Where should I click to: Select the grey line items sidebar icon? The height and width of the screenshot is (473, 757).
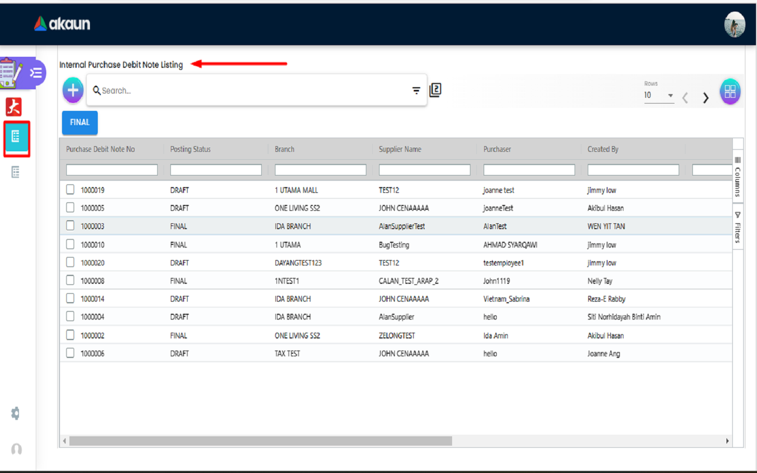[x=16, y=172]
